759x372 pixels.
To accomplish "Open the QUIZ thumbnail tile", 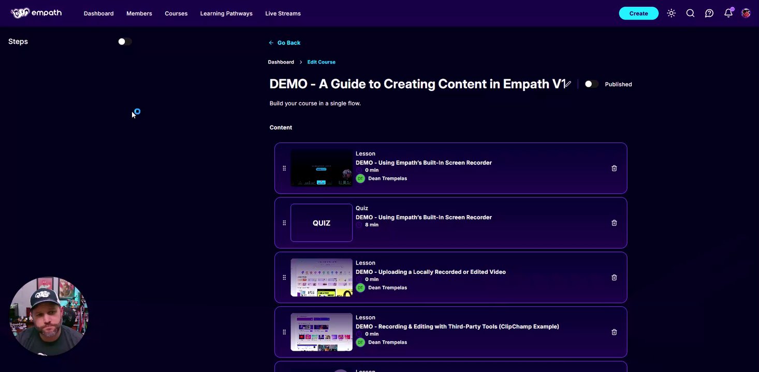I will click(x=322, y=223).
